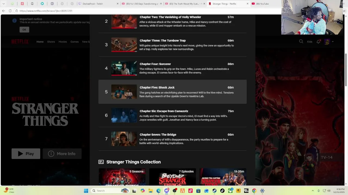Open the black TikTok taskbar icon

(x=222, y=191)
